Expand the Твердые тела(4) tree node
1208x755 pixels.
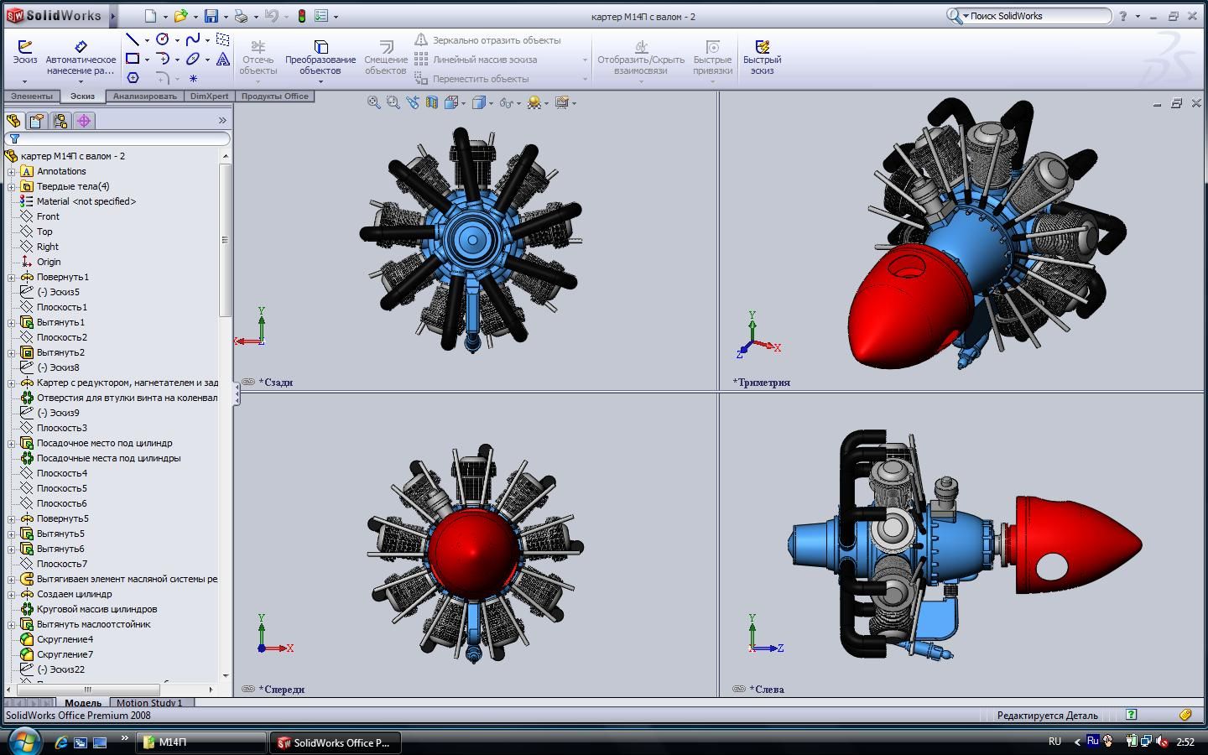click(x=12, y=186)
